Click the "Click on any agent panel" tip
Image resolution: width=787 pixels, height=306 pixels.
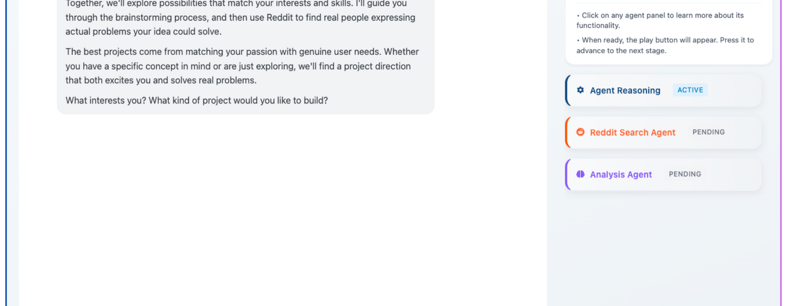[660, 20]
